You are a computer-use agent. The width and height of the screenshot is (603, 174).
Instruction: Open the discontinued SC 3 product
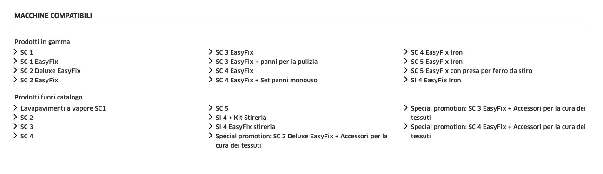point(27,127)
